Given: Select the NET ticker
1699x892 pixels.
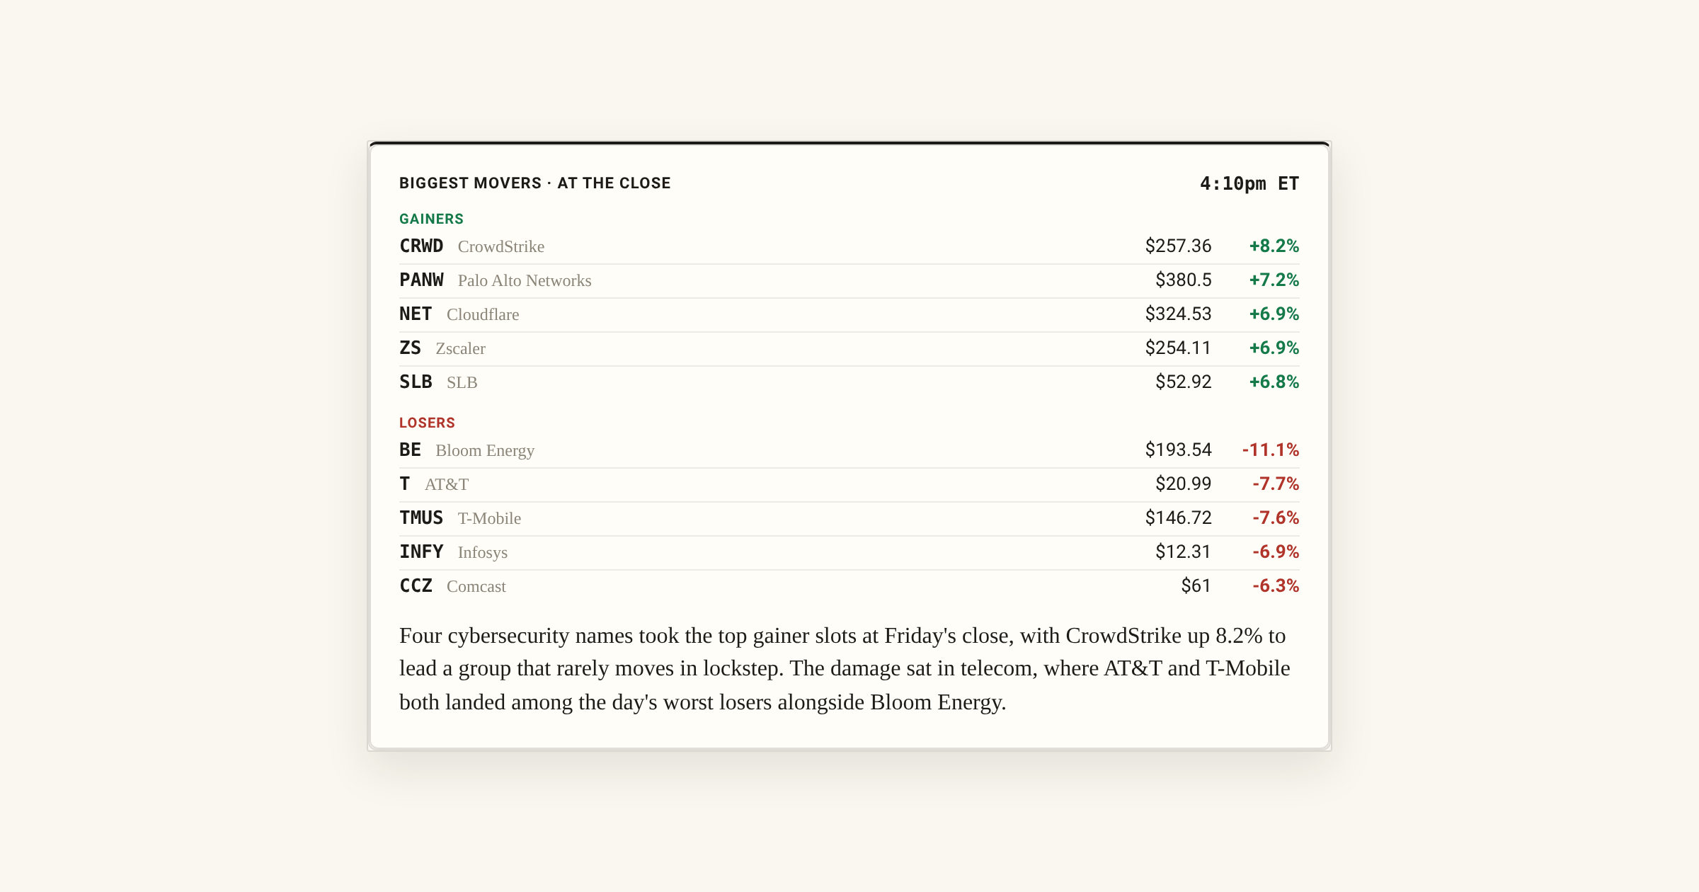Looking at the screenshot, I should pyautogui.click(x=416, y=314).
